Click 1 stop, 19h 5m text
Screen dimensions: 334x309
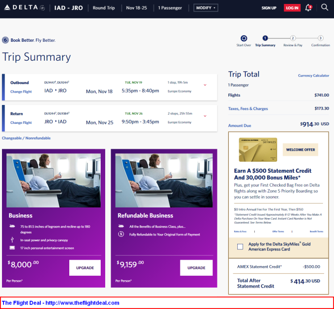pos(177,82)
